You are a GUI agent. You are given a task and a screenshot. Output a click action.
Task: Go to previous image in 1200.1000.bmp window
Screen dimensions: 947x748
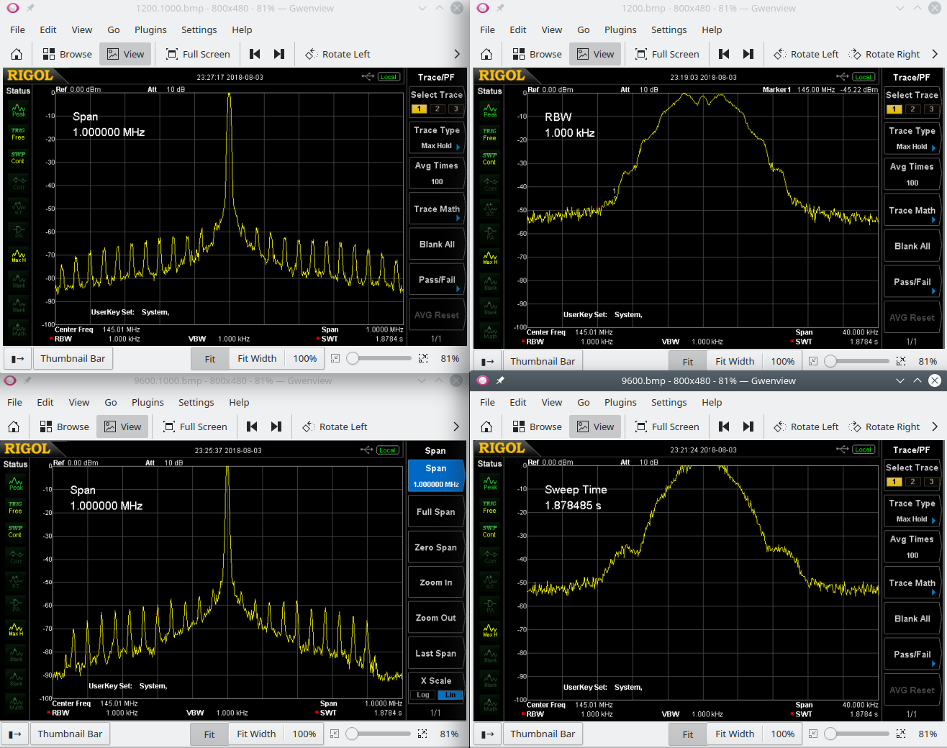tap(255, 54)
